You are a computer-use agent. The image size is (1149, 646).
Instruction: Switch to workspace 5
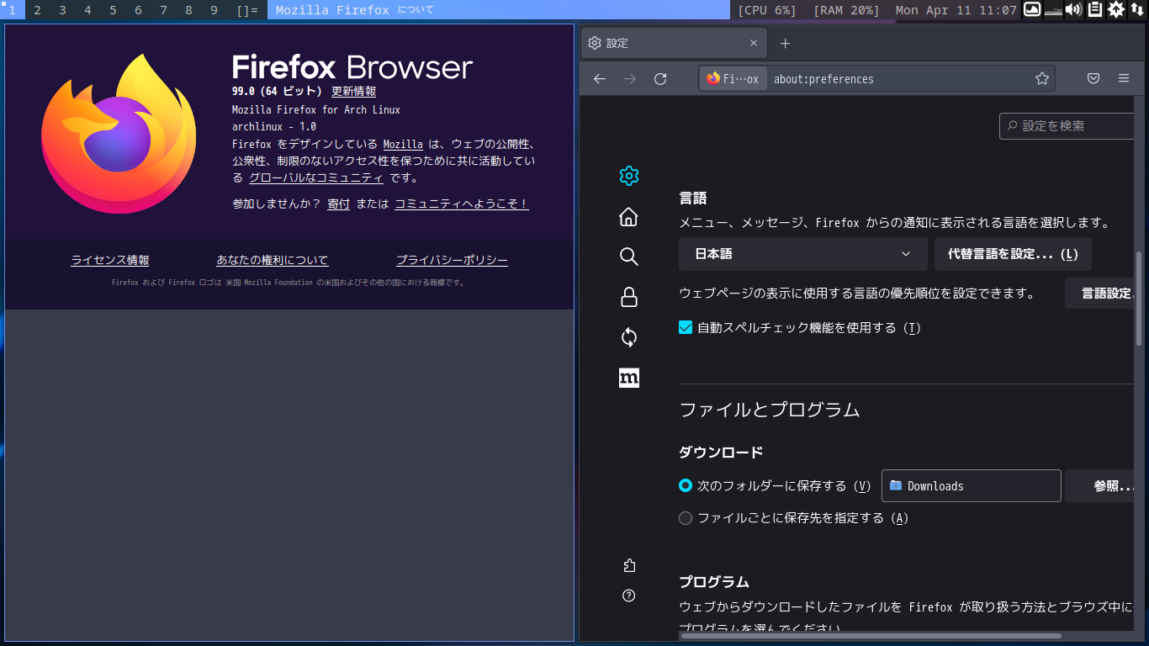[x=113, y=10]
